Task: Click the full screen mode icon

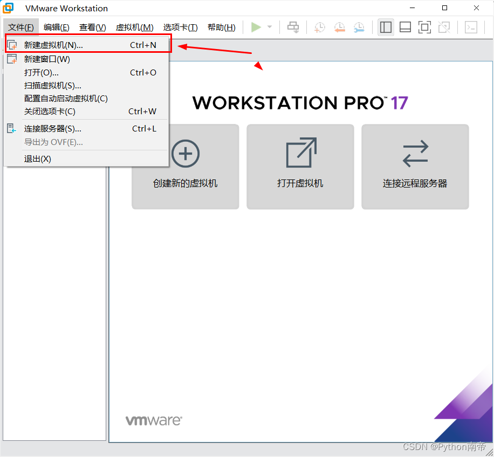Action: [x=424, y=27]
